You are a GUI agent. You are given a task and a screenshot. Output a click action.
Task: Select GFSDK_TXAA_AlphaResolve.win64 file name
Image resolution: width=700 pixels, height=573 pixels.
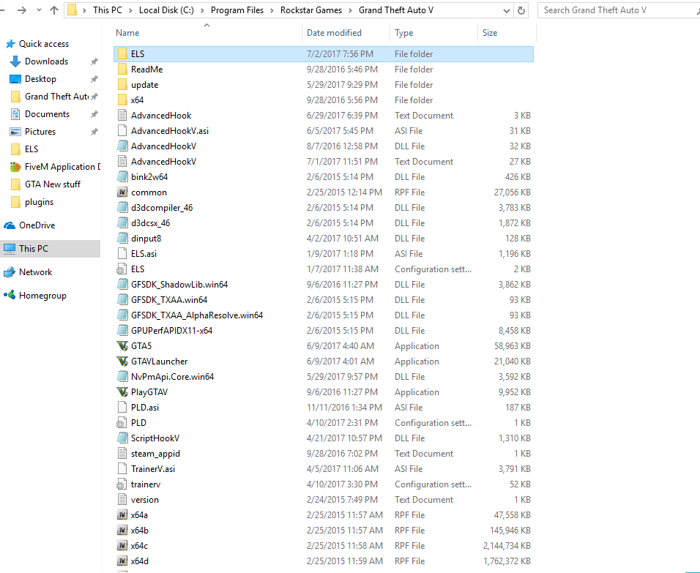pos(197,315)
